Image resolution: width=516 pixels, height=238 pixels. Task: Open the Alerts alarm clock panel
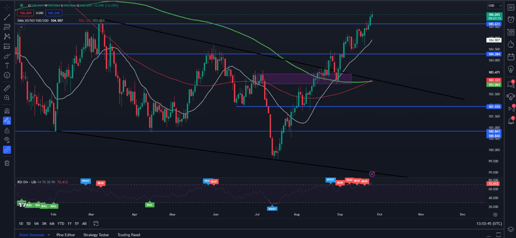(511, 19)
